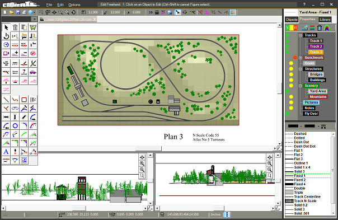Open a file via folder icon
This screenshot has height=220, width=338.
11,12
